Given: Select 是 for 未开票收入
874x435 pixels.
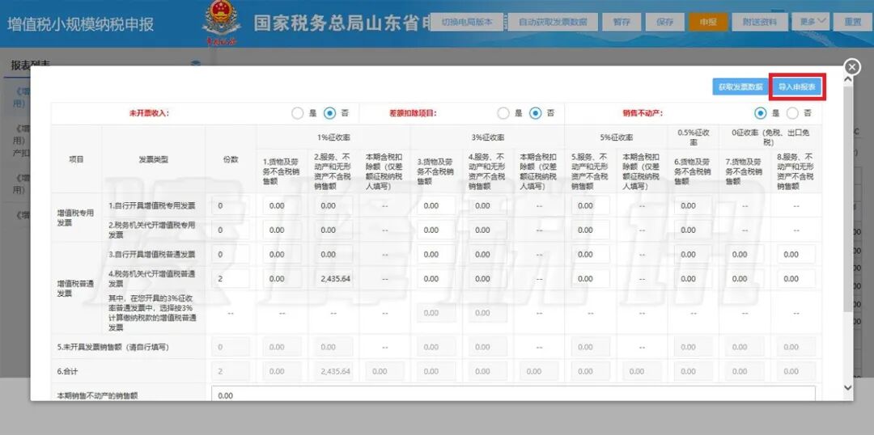Looking at the screenshot, I should [x=298, y=113].
